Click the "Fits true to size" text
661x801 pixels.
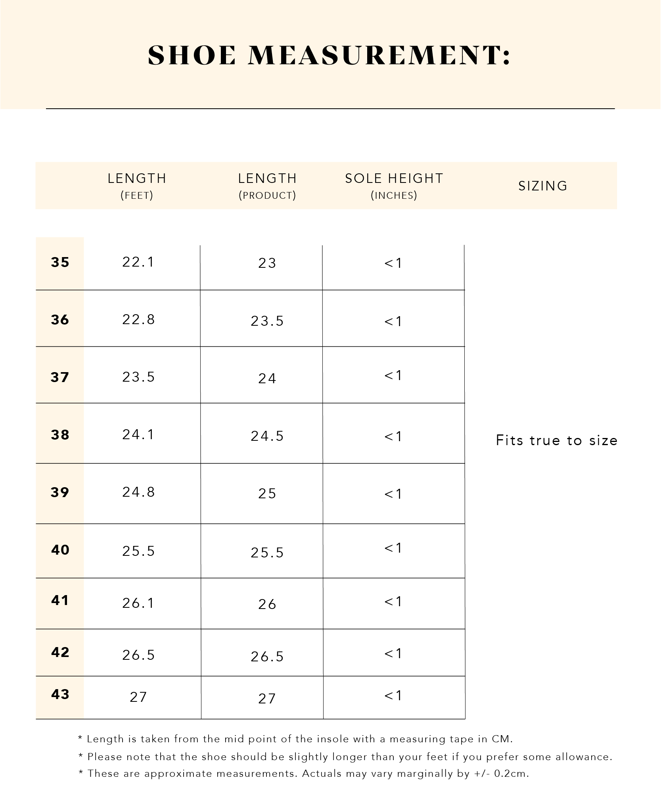556,440
